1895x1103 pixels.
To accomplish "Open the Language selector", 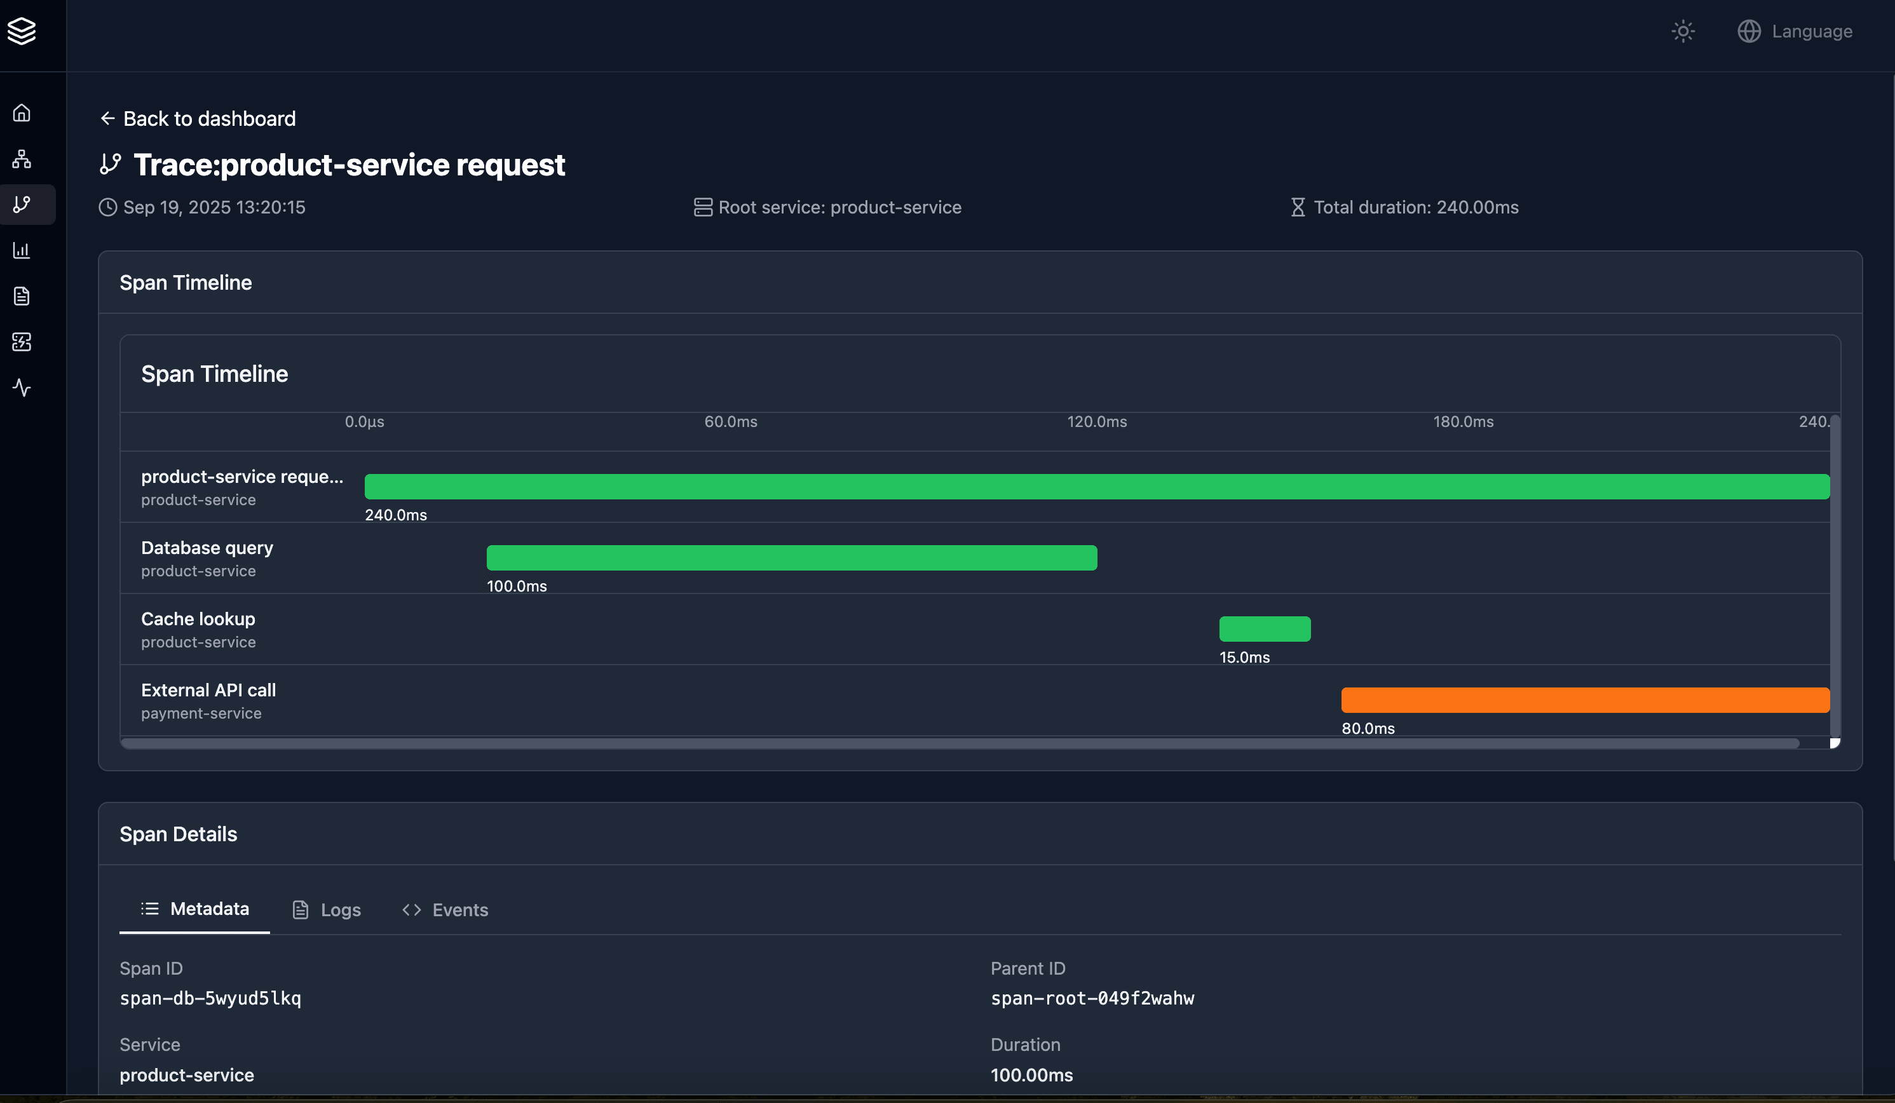I will tap(1795, 32).
